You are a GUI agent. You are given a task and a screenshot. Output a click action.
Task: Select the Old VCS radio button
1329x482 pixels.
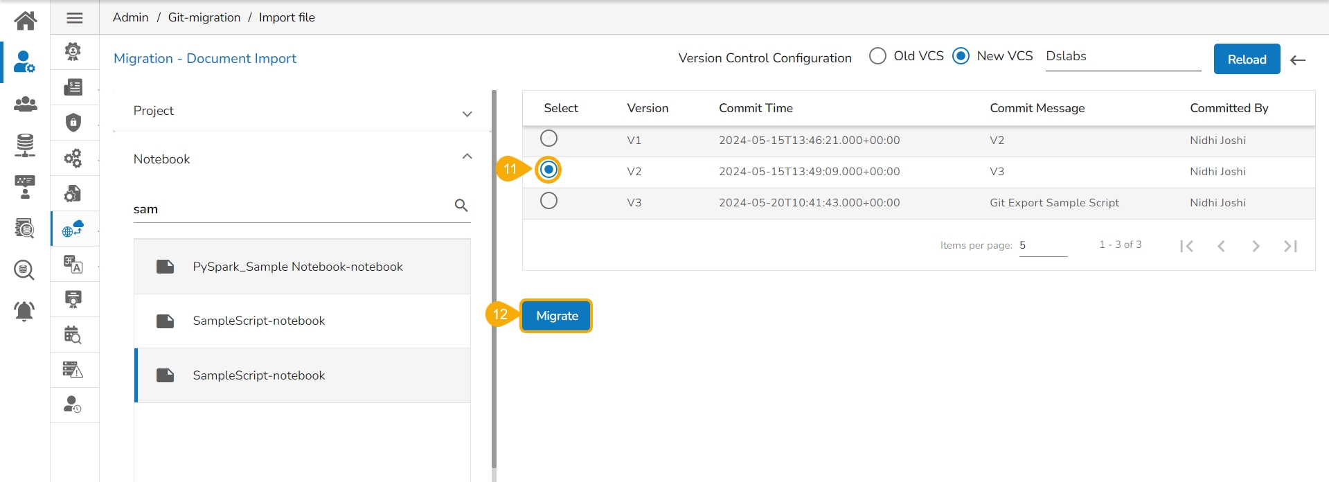point(877,56)
